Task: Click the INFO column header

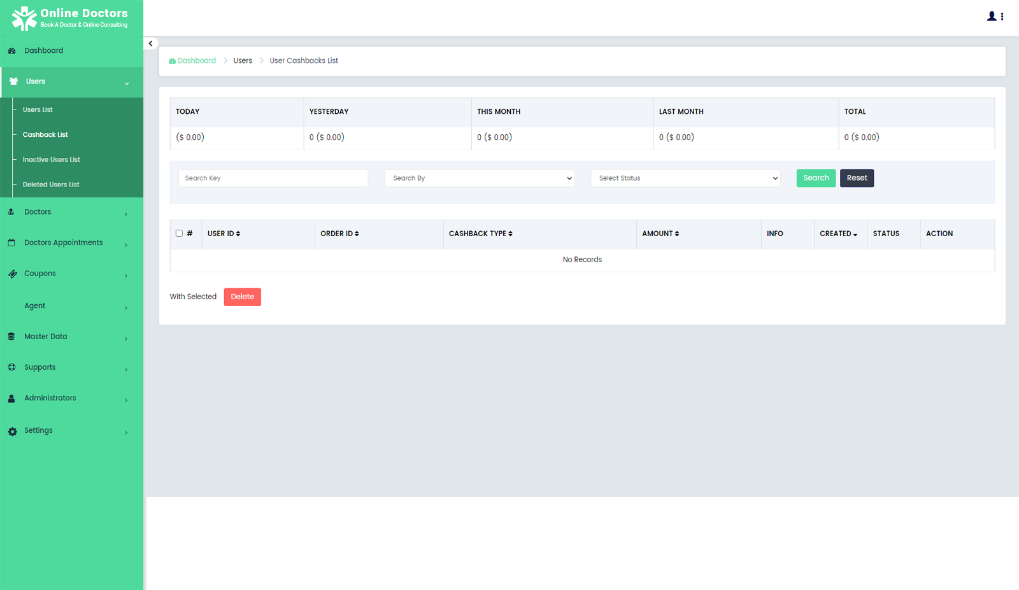Action: pos(774,234)
